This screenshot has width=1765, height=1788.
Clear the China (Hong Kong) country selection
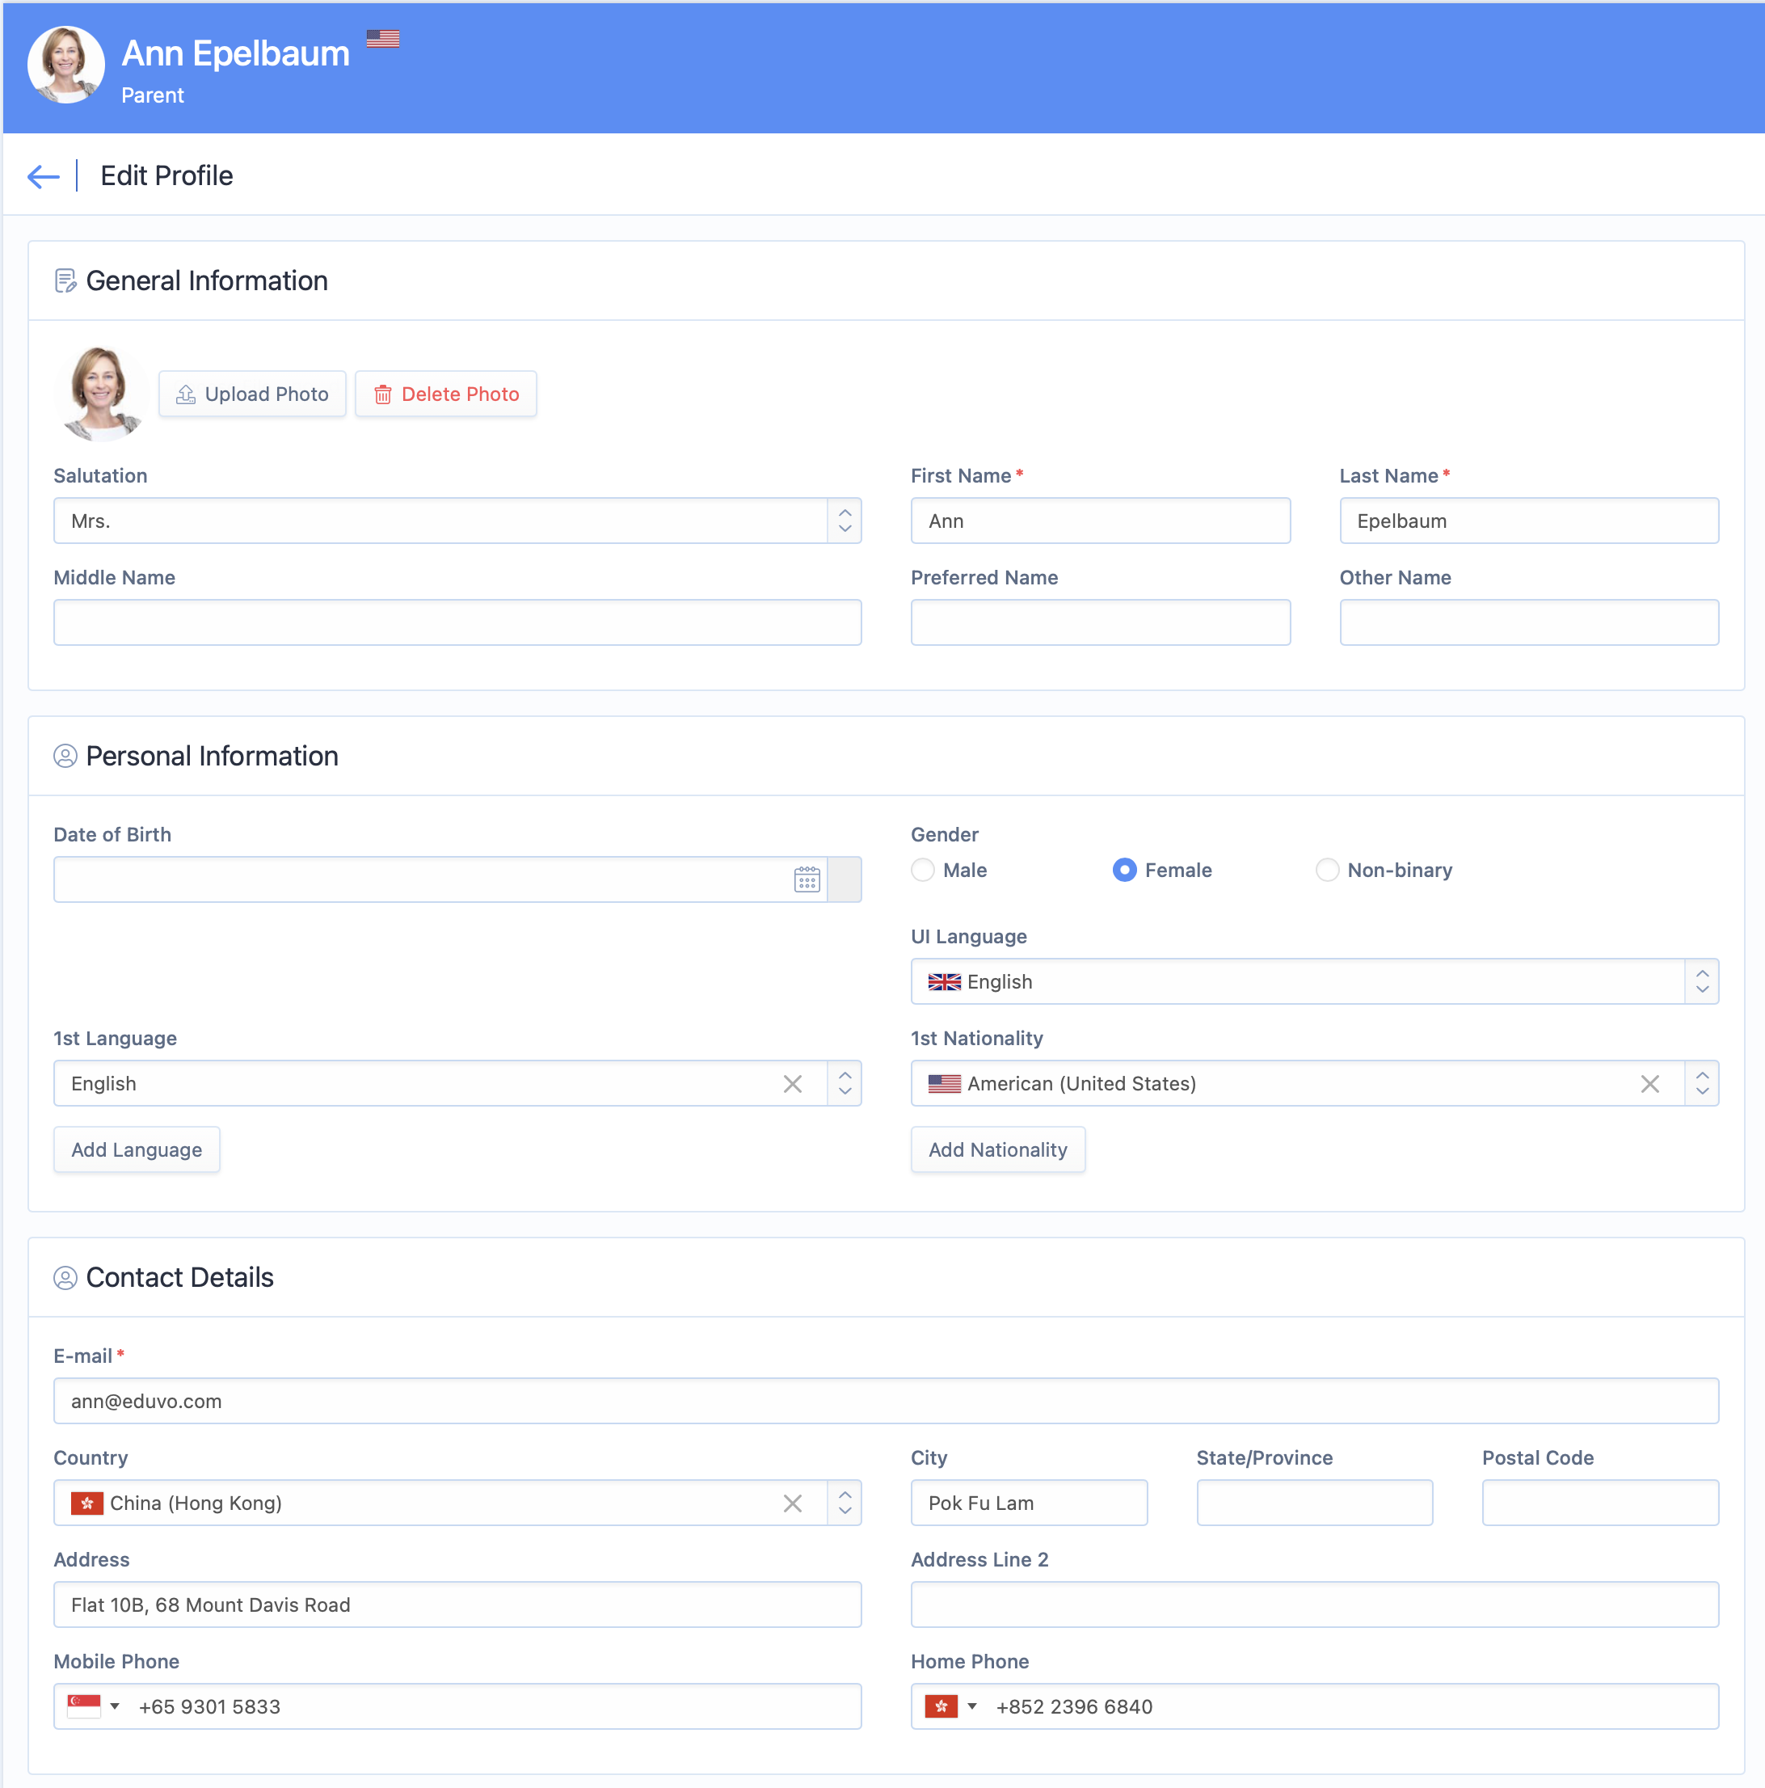click(792, 1504)
